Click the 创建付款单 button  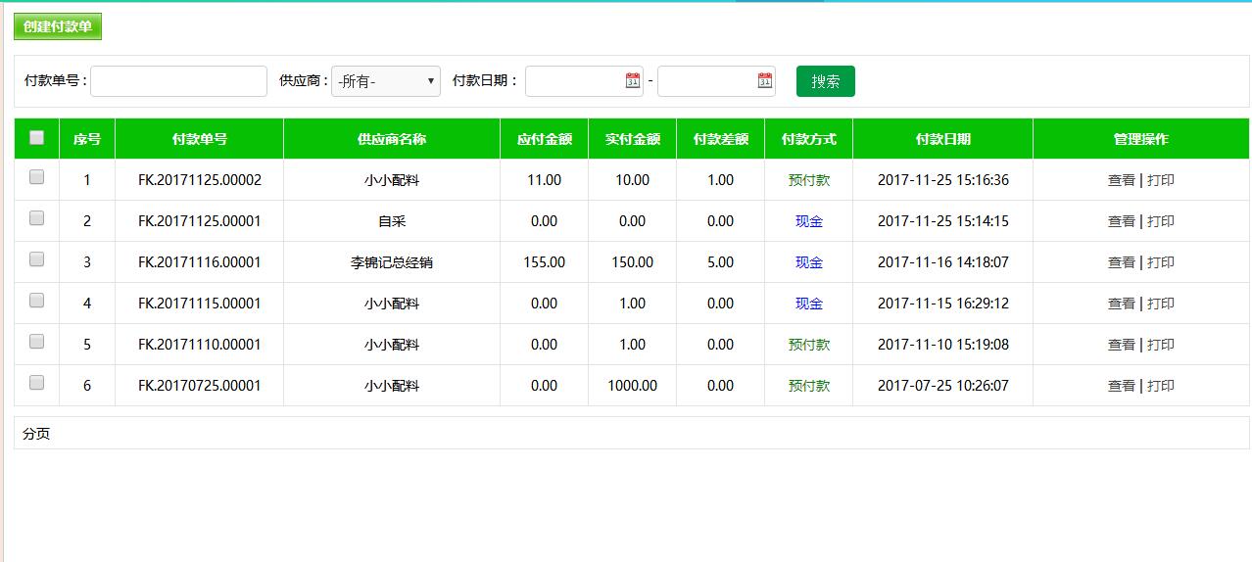pos(58,27)
